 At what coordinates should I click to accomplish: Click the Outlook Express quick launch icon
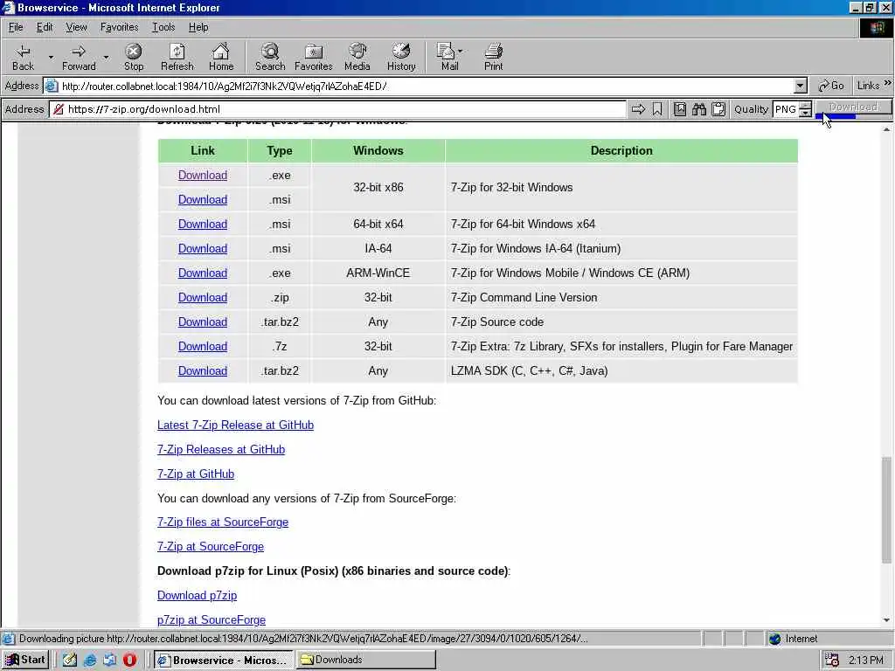[x=109, y=660]
